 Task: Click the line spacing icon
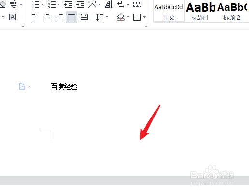(x=100, y=17)
